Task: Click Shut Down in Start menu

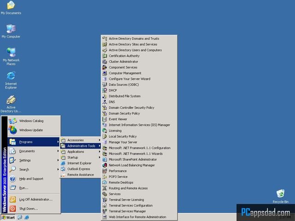Action: pos(34,209)
